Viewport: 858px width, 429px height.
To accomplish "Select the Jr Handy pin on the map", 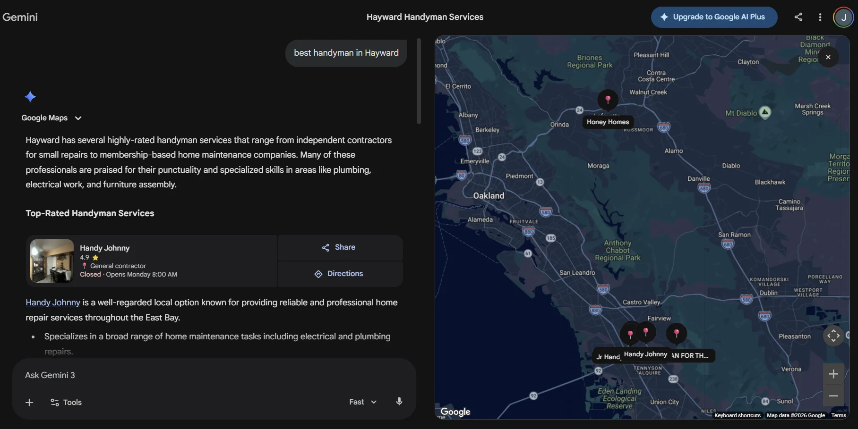I will click(x=630, y=334).
